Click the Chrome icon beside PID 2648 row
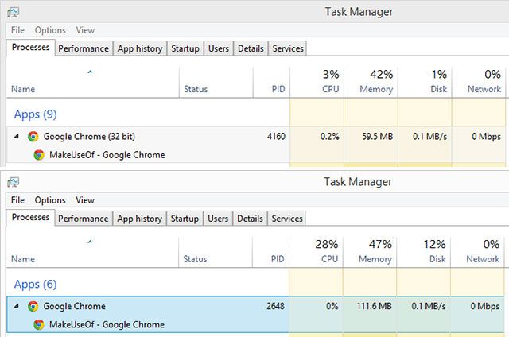Image resolution: width=509 pixels, height=337 pixels. pos(33,306)
